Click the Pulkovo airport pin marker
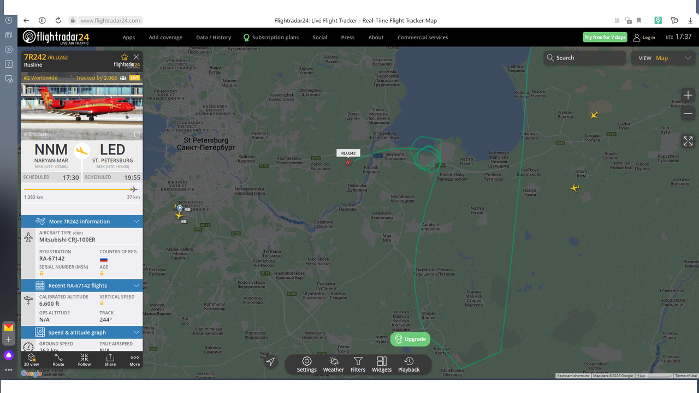This screenshot has width=699, height=393. click(x=180, y=208)
